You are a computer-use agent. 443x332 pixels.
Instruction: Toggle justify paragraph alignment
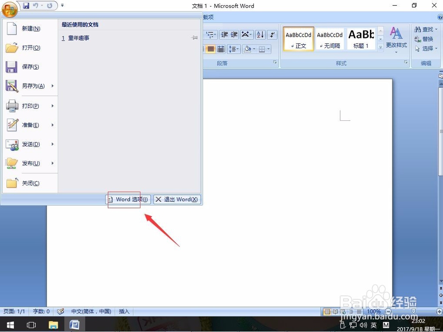point(211,49)
